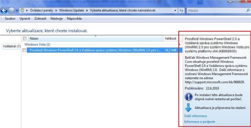Click the Publikováno: 22.6.2010 text

click(x=202, y=88)
